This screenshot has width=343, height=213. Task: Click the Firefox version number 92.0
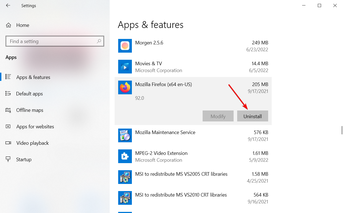click(x=140, y=98)
